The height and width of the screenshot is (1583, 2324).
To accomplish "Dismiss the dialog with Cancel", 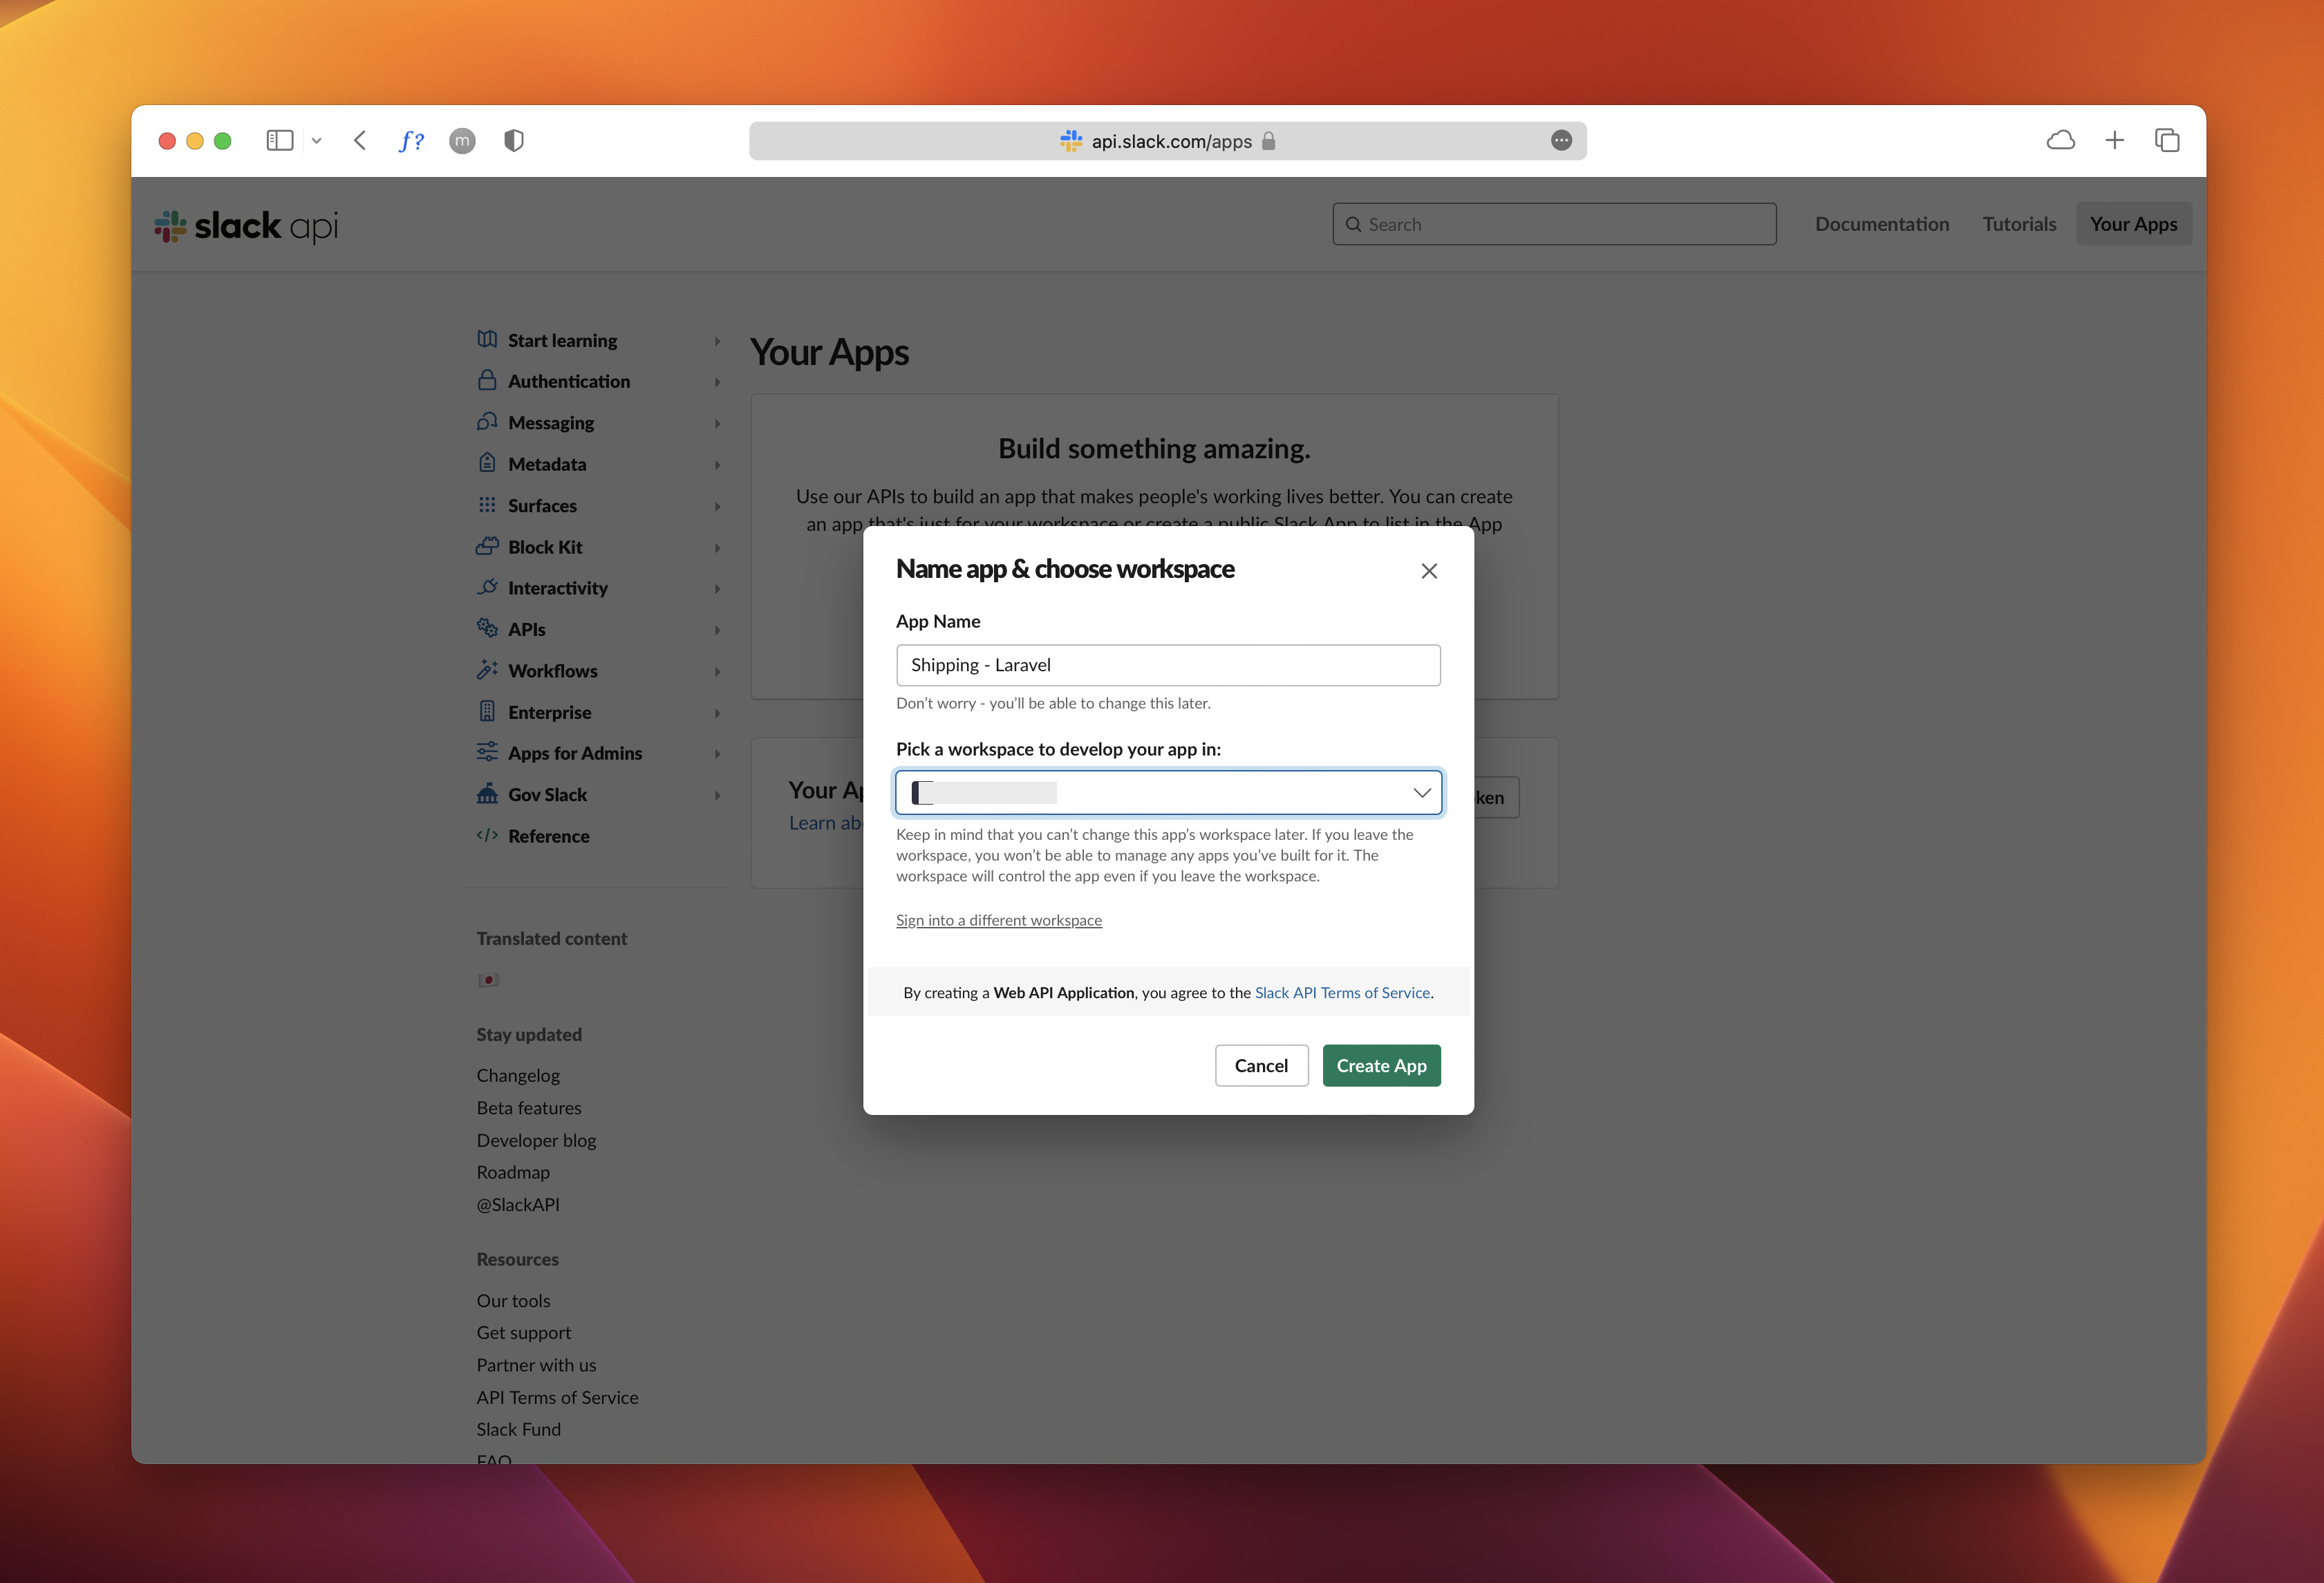I will [x=1261, y=1065].
